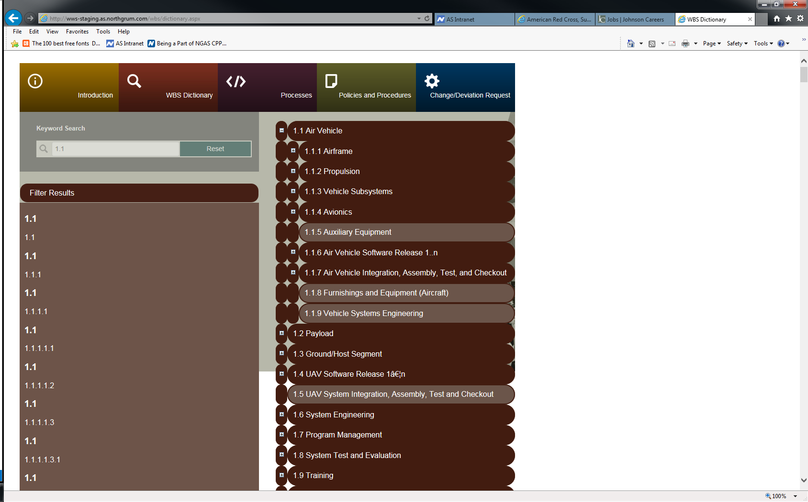Click the 1.1.1.1.3 filter result
The image size is (808, 502).
tap(39, 423)
